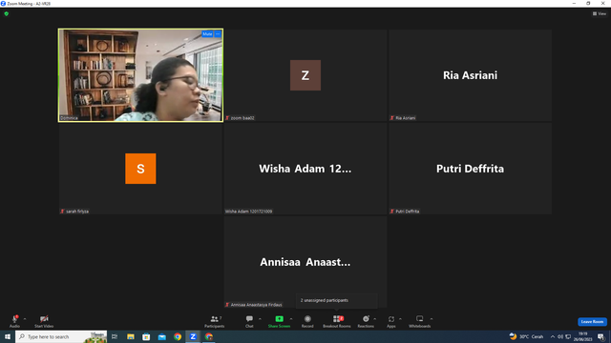Click the green encryption shield icon

[x=7, y=13]
